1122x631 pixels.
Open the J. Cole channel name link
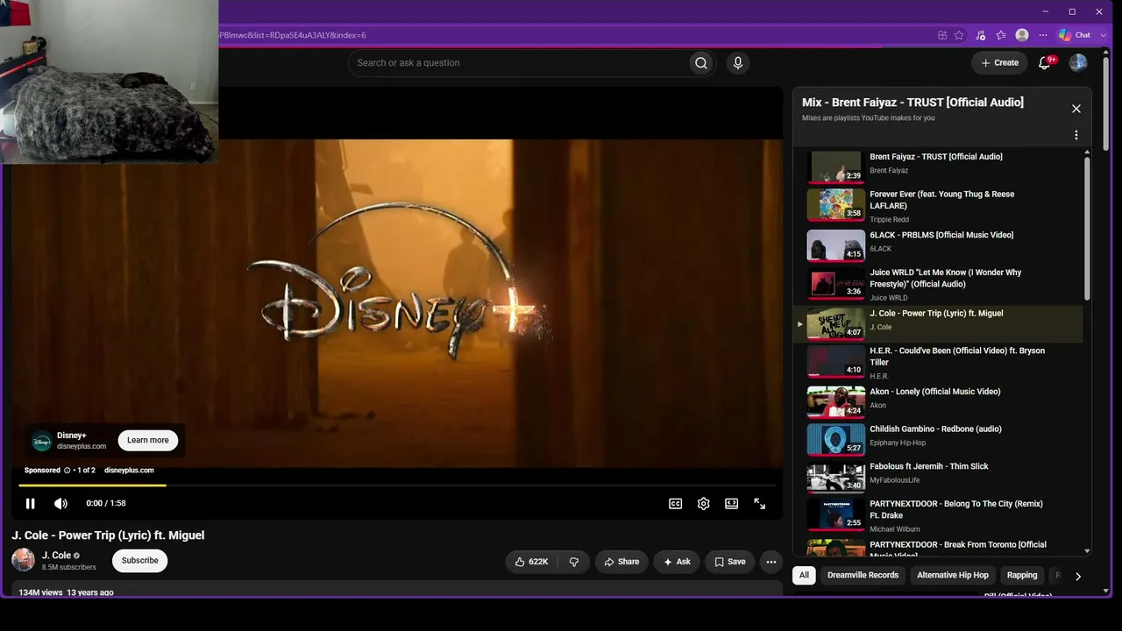pos(56,556)
